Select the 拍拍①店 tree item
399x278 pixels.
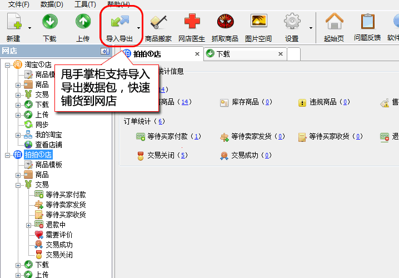[x=38, y=155]
